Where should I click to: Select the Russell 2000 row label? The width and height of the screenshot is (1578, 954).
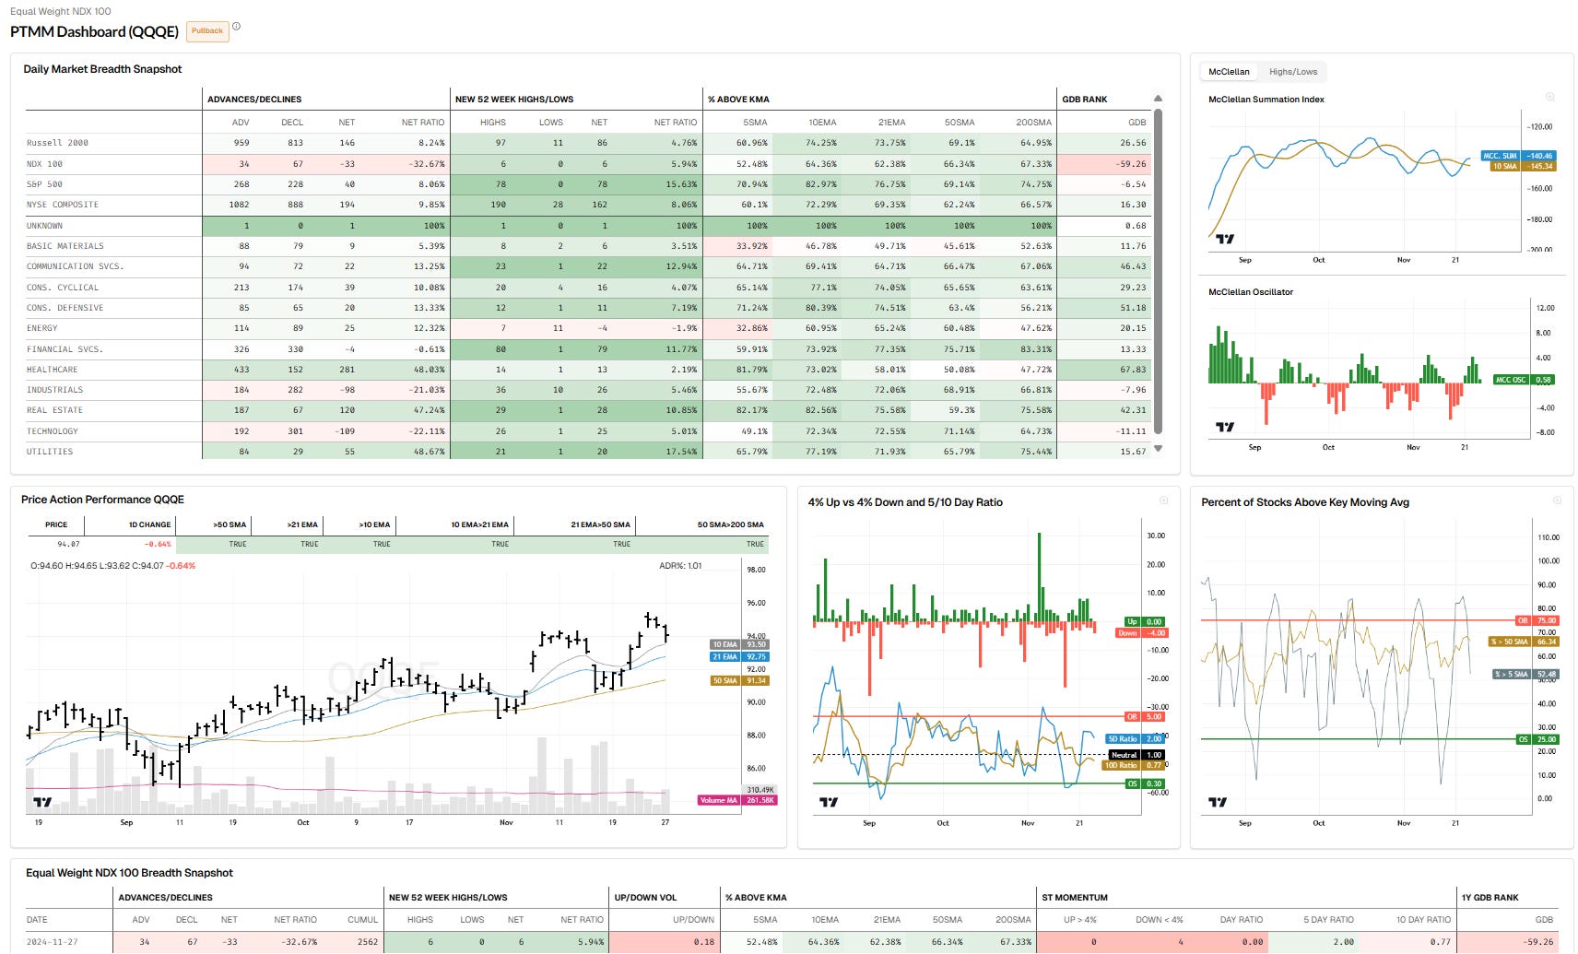click(x=57, y=143)
